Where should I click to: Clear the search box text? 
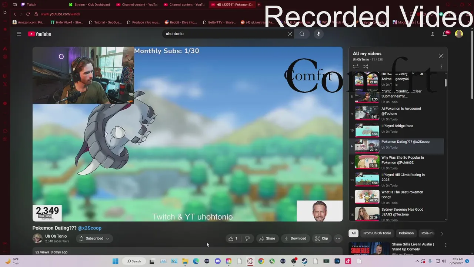coord(290,34)
